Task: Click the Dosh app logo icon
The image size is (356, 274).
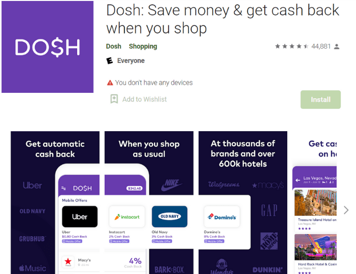Action: coord(48,47)
